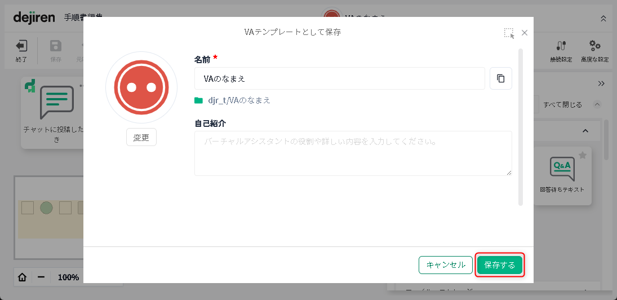Click the キャンセル button
Viewport: 617px width, 300px height.
pyautogui.click(x=446, y=265)
